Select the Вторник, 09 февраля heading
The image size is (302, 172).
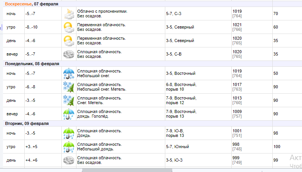pyautogui.click(x=27, y=123)
